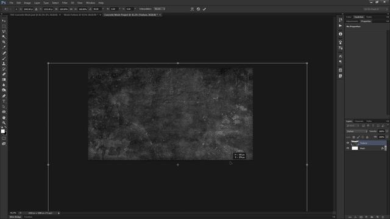The height and width of the screenshot is (219, 390).
Task: Toggle lock transparent pixels
Action: click(353, 137)
